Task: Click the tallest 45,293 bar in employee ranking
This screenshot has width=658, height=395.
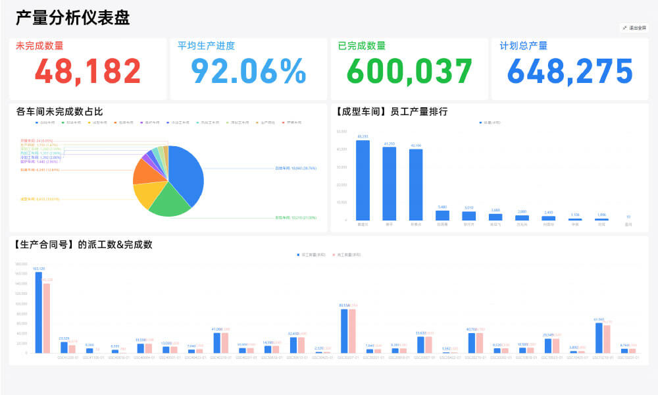Action: click(363, 180)
